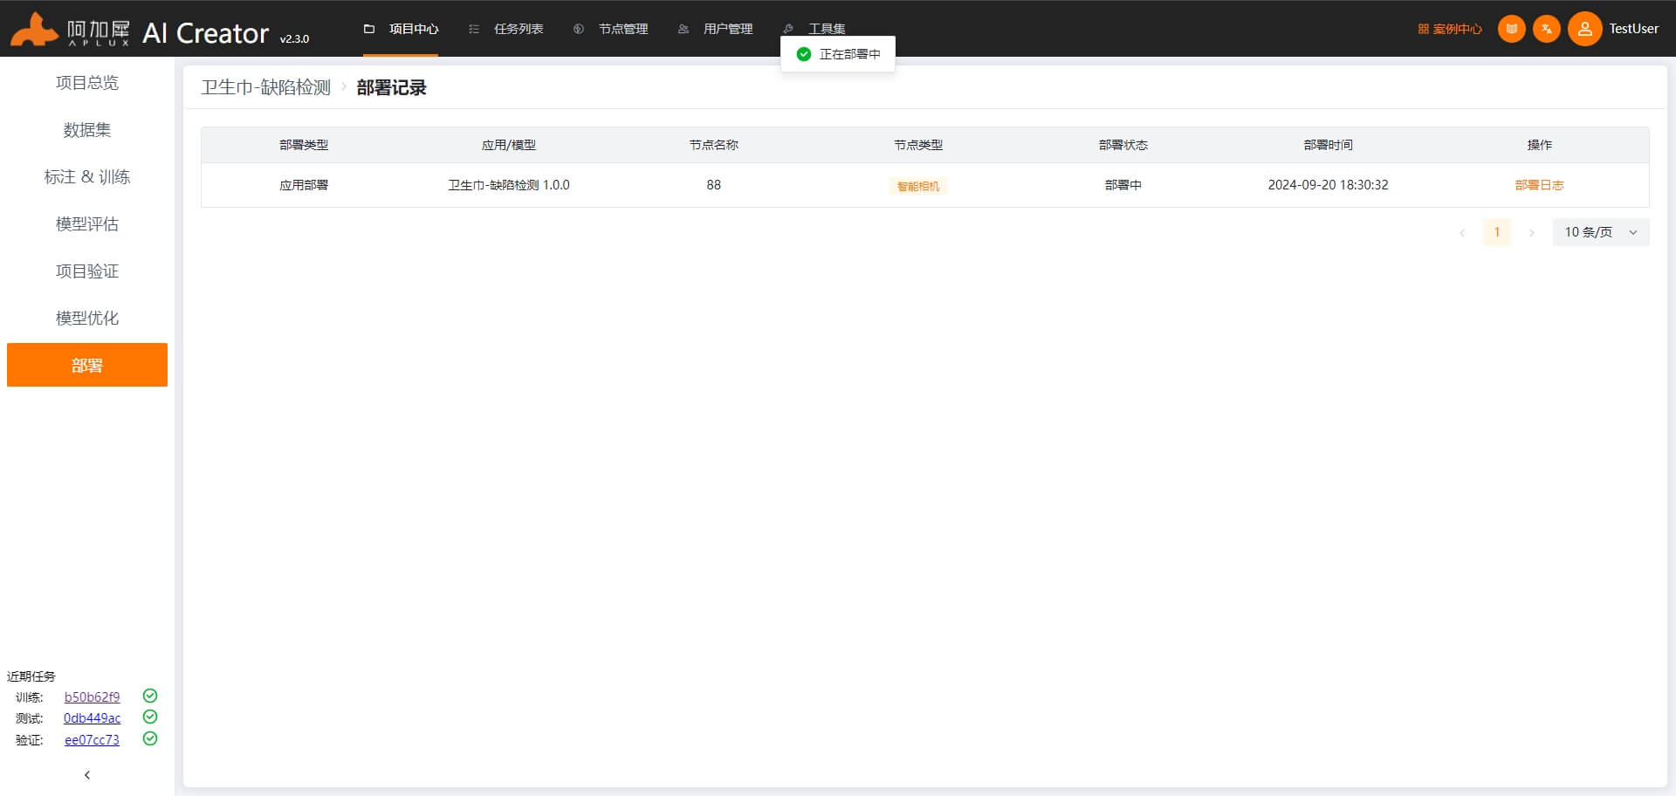Open the 任务列表 top menu
1676x796 pixels.
[506, 29]
